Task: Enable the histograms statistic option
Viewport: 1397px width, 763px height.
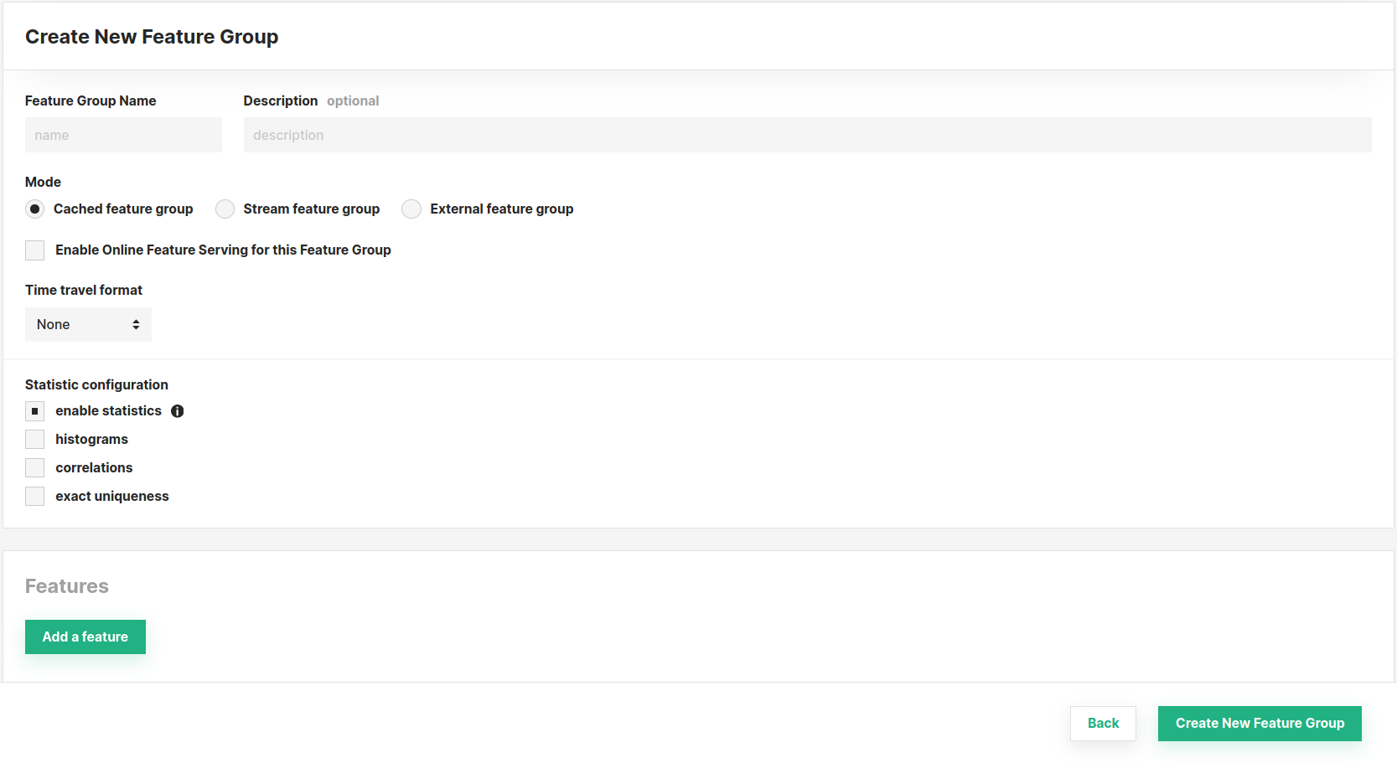Action: pyautogui.click(x=34, y=439)
